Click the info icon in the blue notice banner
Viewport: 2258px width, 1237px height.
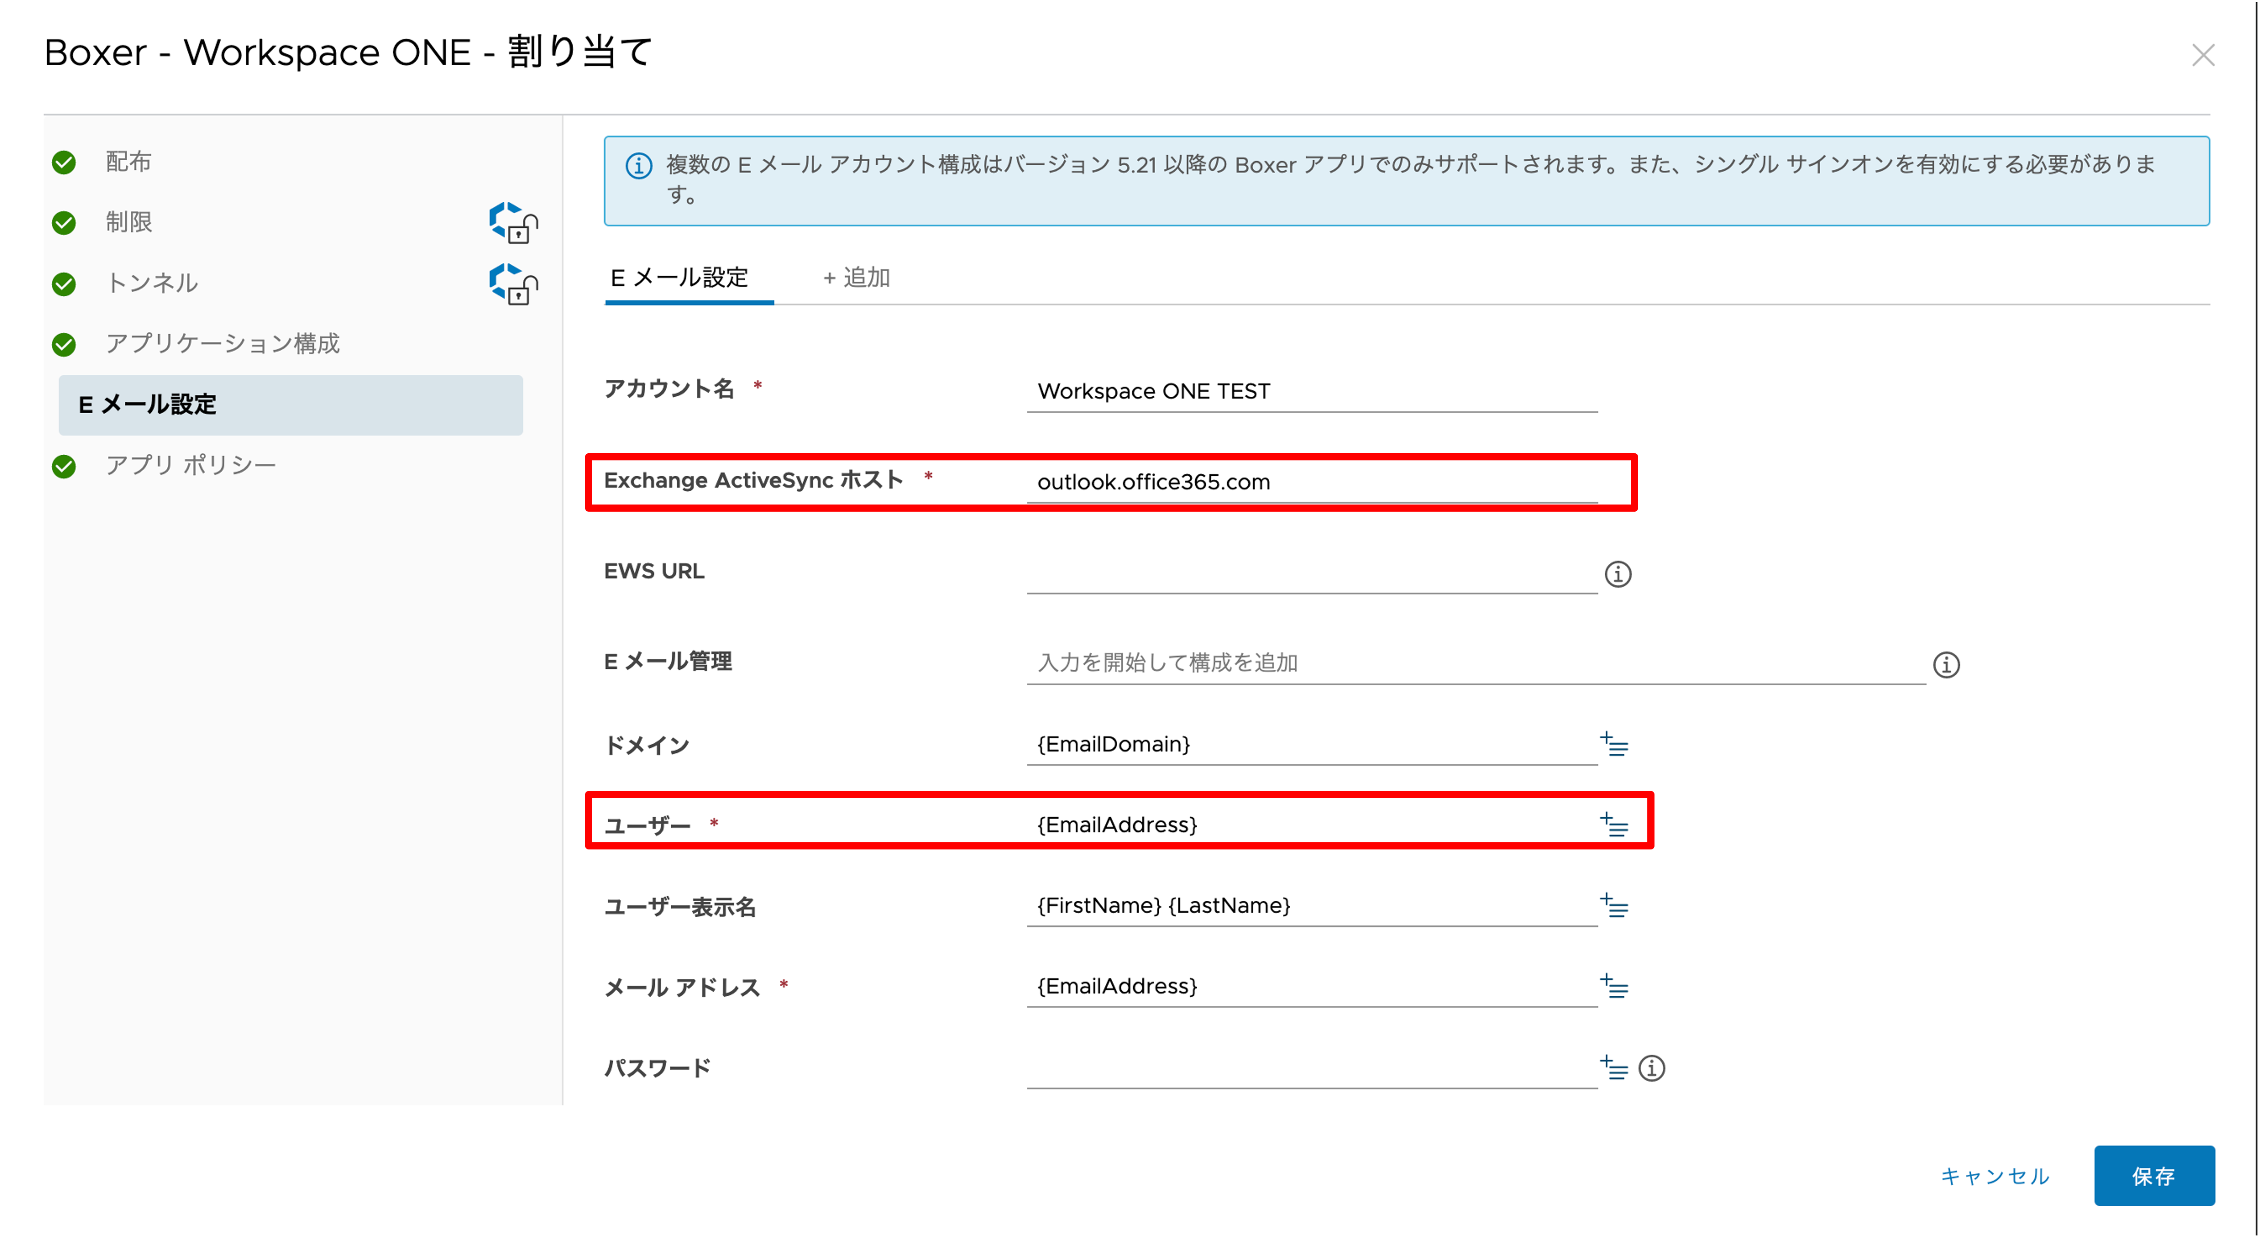638,166
